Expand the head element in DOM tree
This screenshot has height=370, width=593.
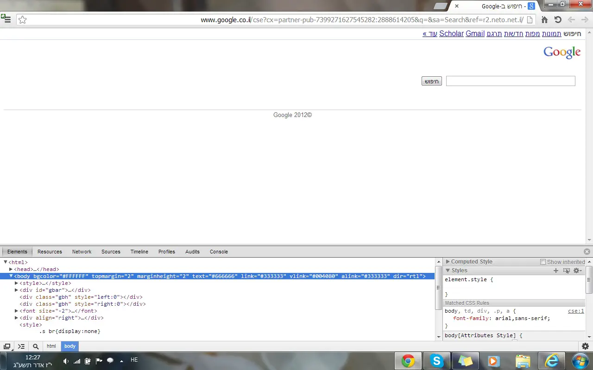pos(11,269)
